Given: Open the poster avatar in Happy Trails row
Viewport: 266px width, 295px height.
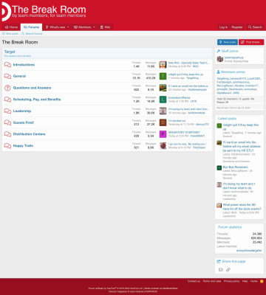Looking at the screenshot, I should point(163,145).
